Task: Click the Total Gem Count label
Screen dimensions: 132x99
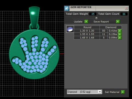Action: pyautogui.click(x=109, y=14)
